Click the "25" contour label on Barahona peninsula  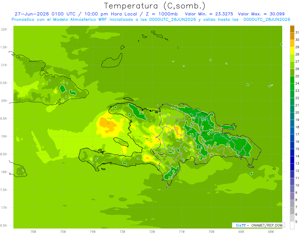(x=170, y=178)
